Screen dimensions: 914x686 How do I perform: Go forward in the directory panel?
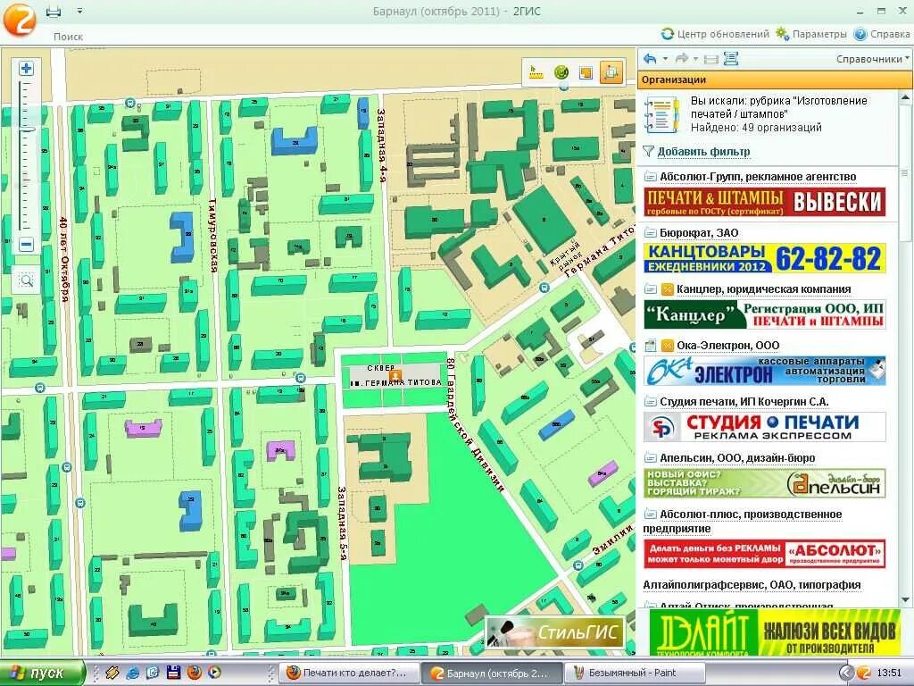click(x=681, y=58)
